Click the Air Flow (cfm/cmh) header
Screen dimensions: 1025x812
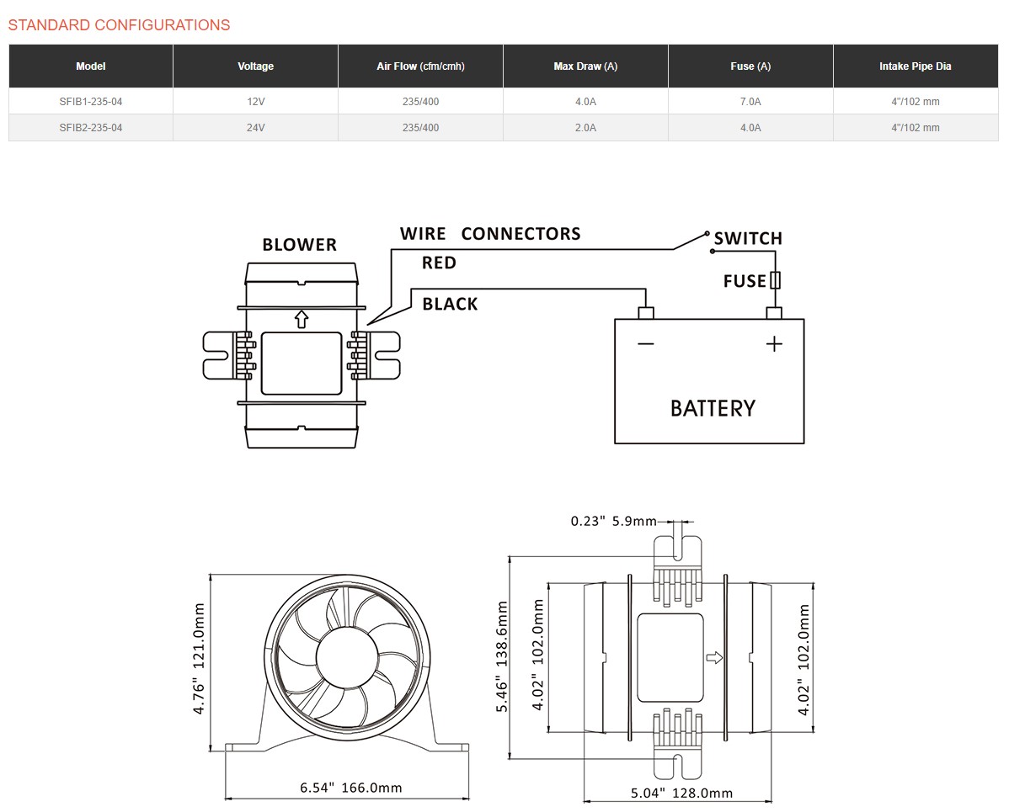pos(420,66)
